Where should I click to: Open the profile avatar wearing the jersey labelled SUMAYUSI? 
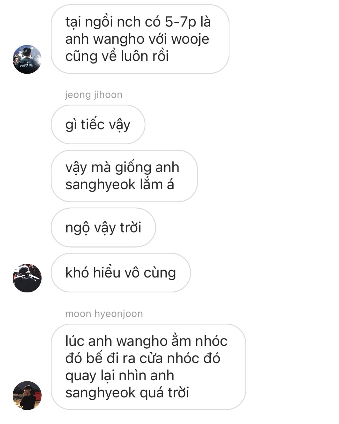point(27,59)
